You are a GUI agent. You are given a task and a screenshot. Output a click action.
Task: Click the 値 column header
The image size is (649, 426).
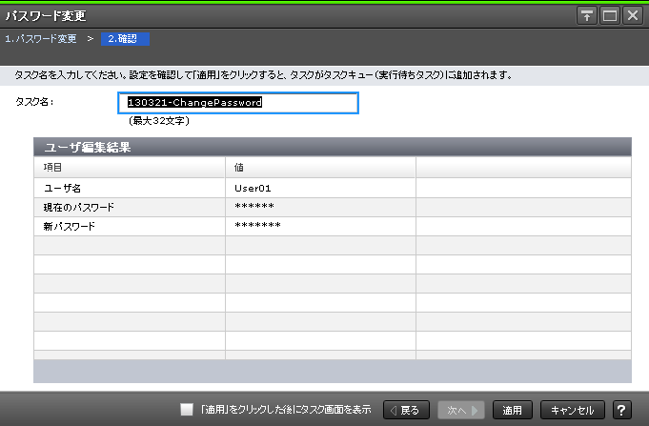[x=320, y=167]
